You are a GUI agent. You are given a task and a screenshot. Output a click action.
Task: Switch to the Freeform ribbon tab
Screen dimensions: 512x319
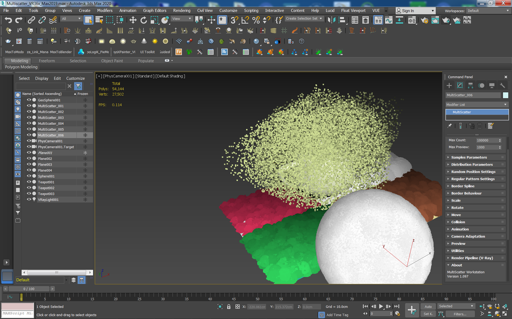47,61
